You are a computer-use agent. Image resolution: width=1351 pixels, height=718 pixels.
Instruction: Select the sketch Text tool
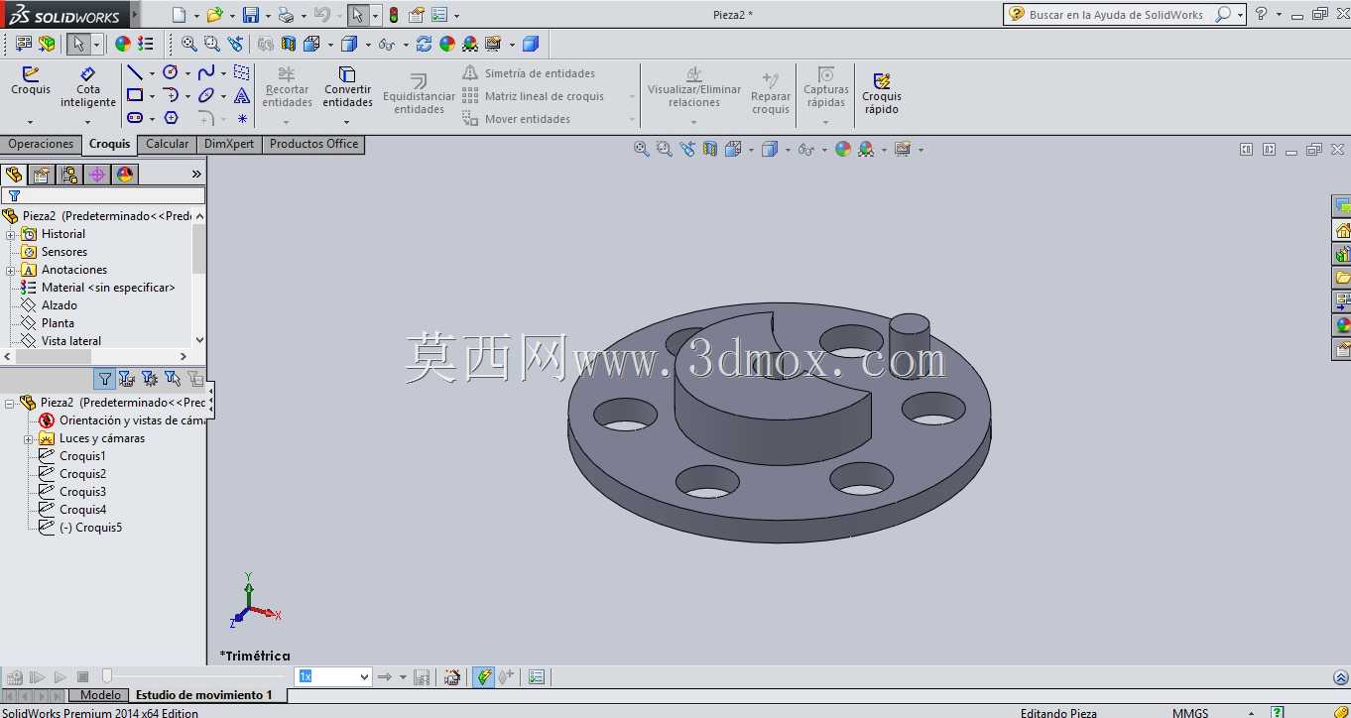tap(242, 95)
